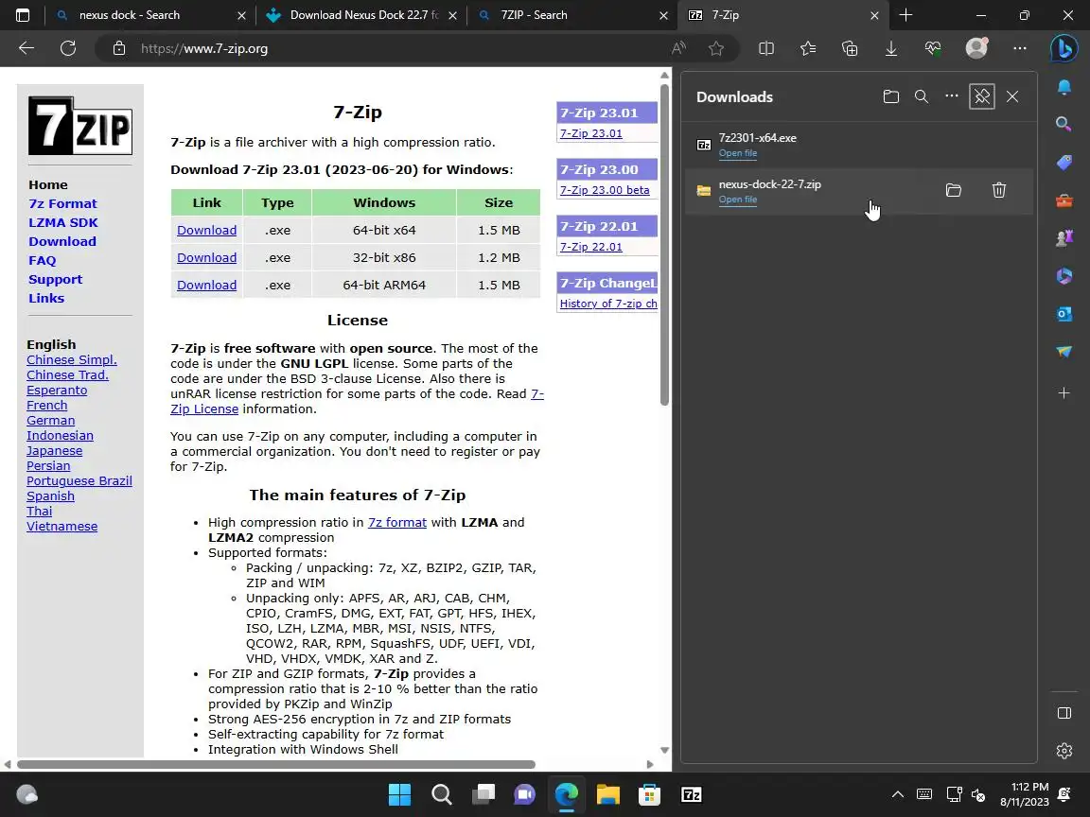Screen dimensions: 1090x817
Task: Open sidebar notifications bell
Action: [x=1064, y=87]
